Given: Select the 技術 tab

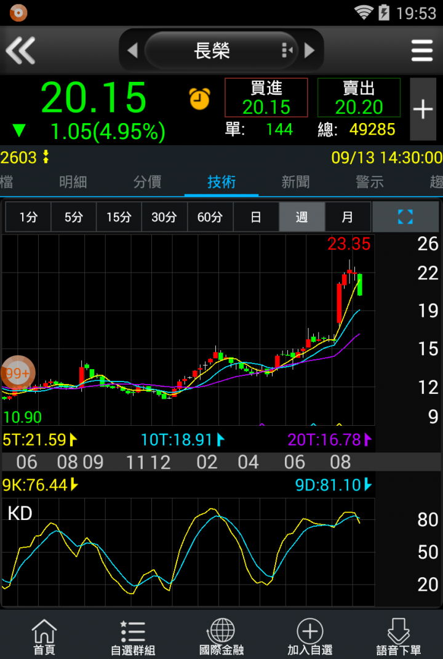Looking at the screenshot, I should [221, 182].
